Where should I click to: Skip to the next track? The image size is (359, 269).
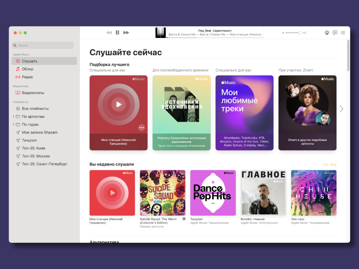point(126,33)
